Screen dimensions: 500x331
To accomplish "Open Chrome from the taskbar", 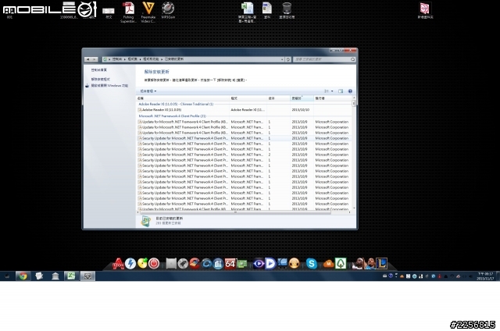I will (23, 276).
